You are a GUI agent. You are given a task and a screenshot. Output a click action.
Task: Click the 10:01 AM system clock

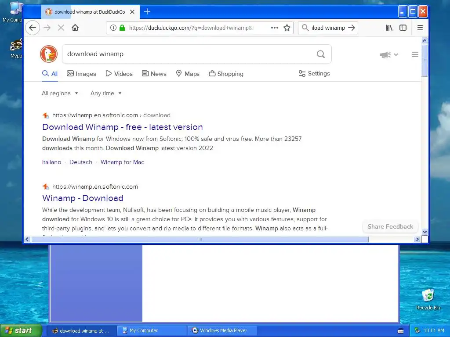pyautogui.click(x=434, y=330)
